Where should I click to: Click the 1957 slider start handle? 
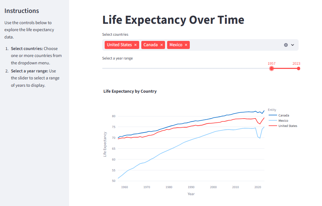click(x=271, y=69)
